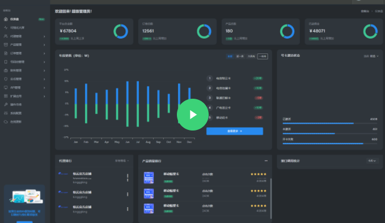The height and width of the screenshot is (223, 385).
Task: Click the third progress bar valued 600
Action: click(x=330, y=144)
